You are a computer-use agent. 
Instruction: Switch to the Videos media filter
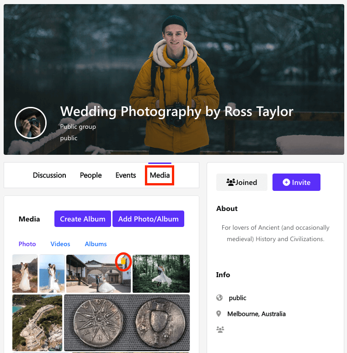[60, 244]
